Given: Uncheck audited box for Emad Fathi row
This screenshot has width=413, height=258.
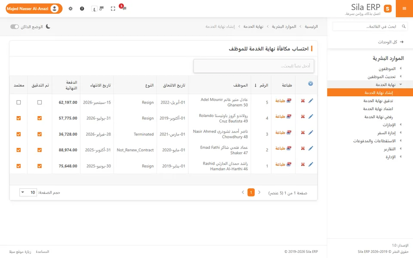Looking at the screenshot, I should click(40, 150).
